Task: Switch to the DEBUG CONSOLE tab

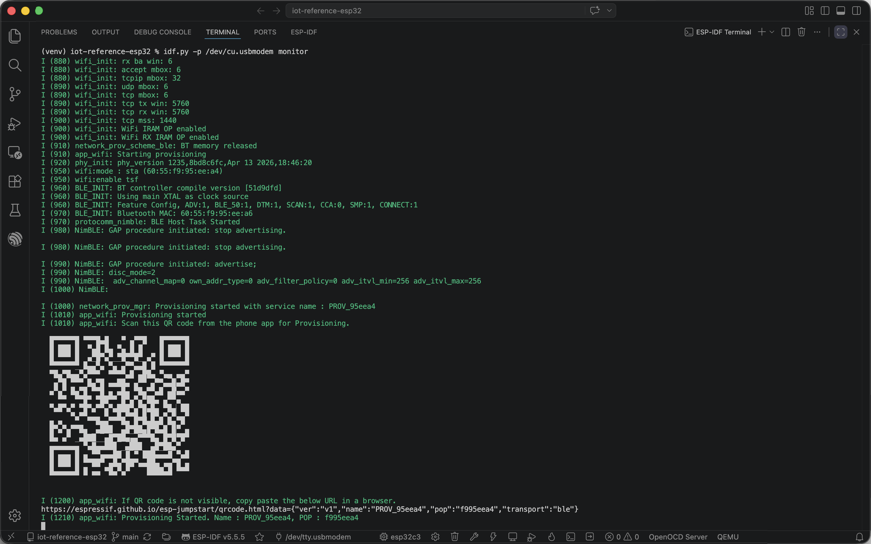Action: point(163,32)
